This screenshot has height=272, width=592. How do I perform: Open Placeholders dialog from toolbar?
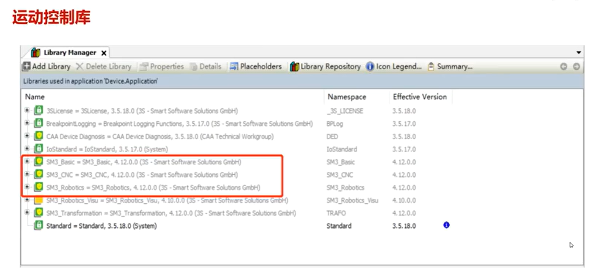(255, 66)
